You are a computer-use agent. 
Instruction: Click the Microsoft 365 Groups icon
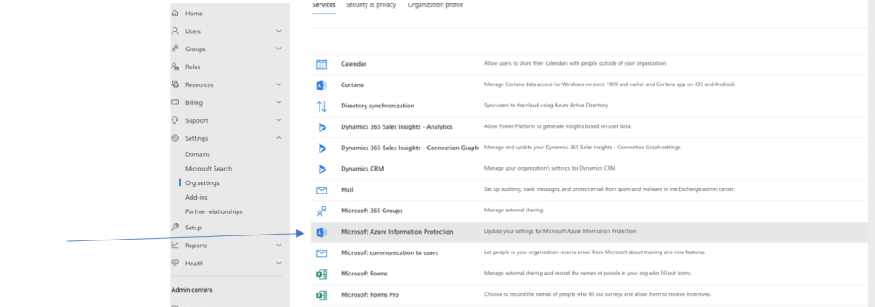(321, 211)
